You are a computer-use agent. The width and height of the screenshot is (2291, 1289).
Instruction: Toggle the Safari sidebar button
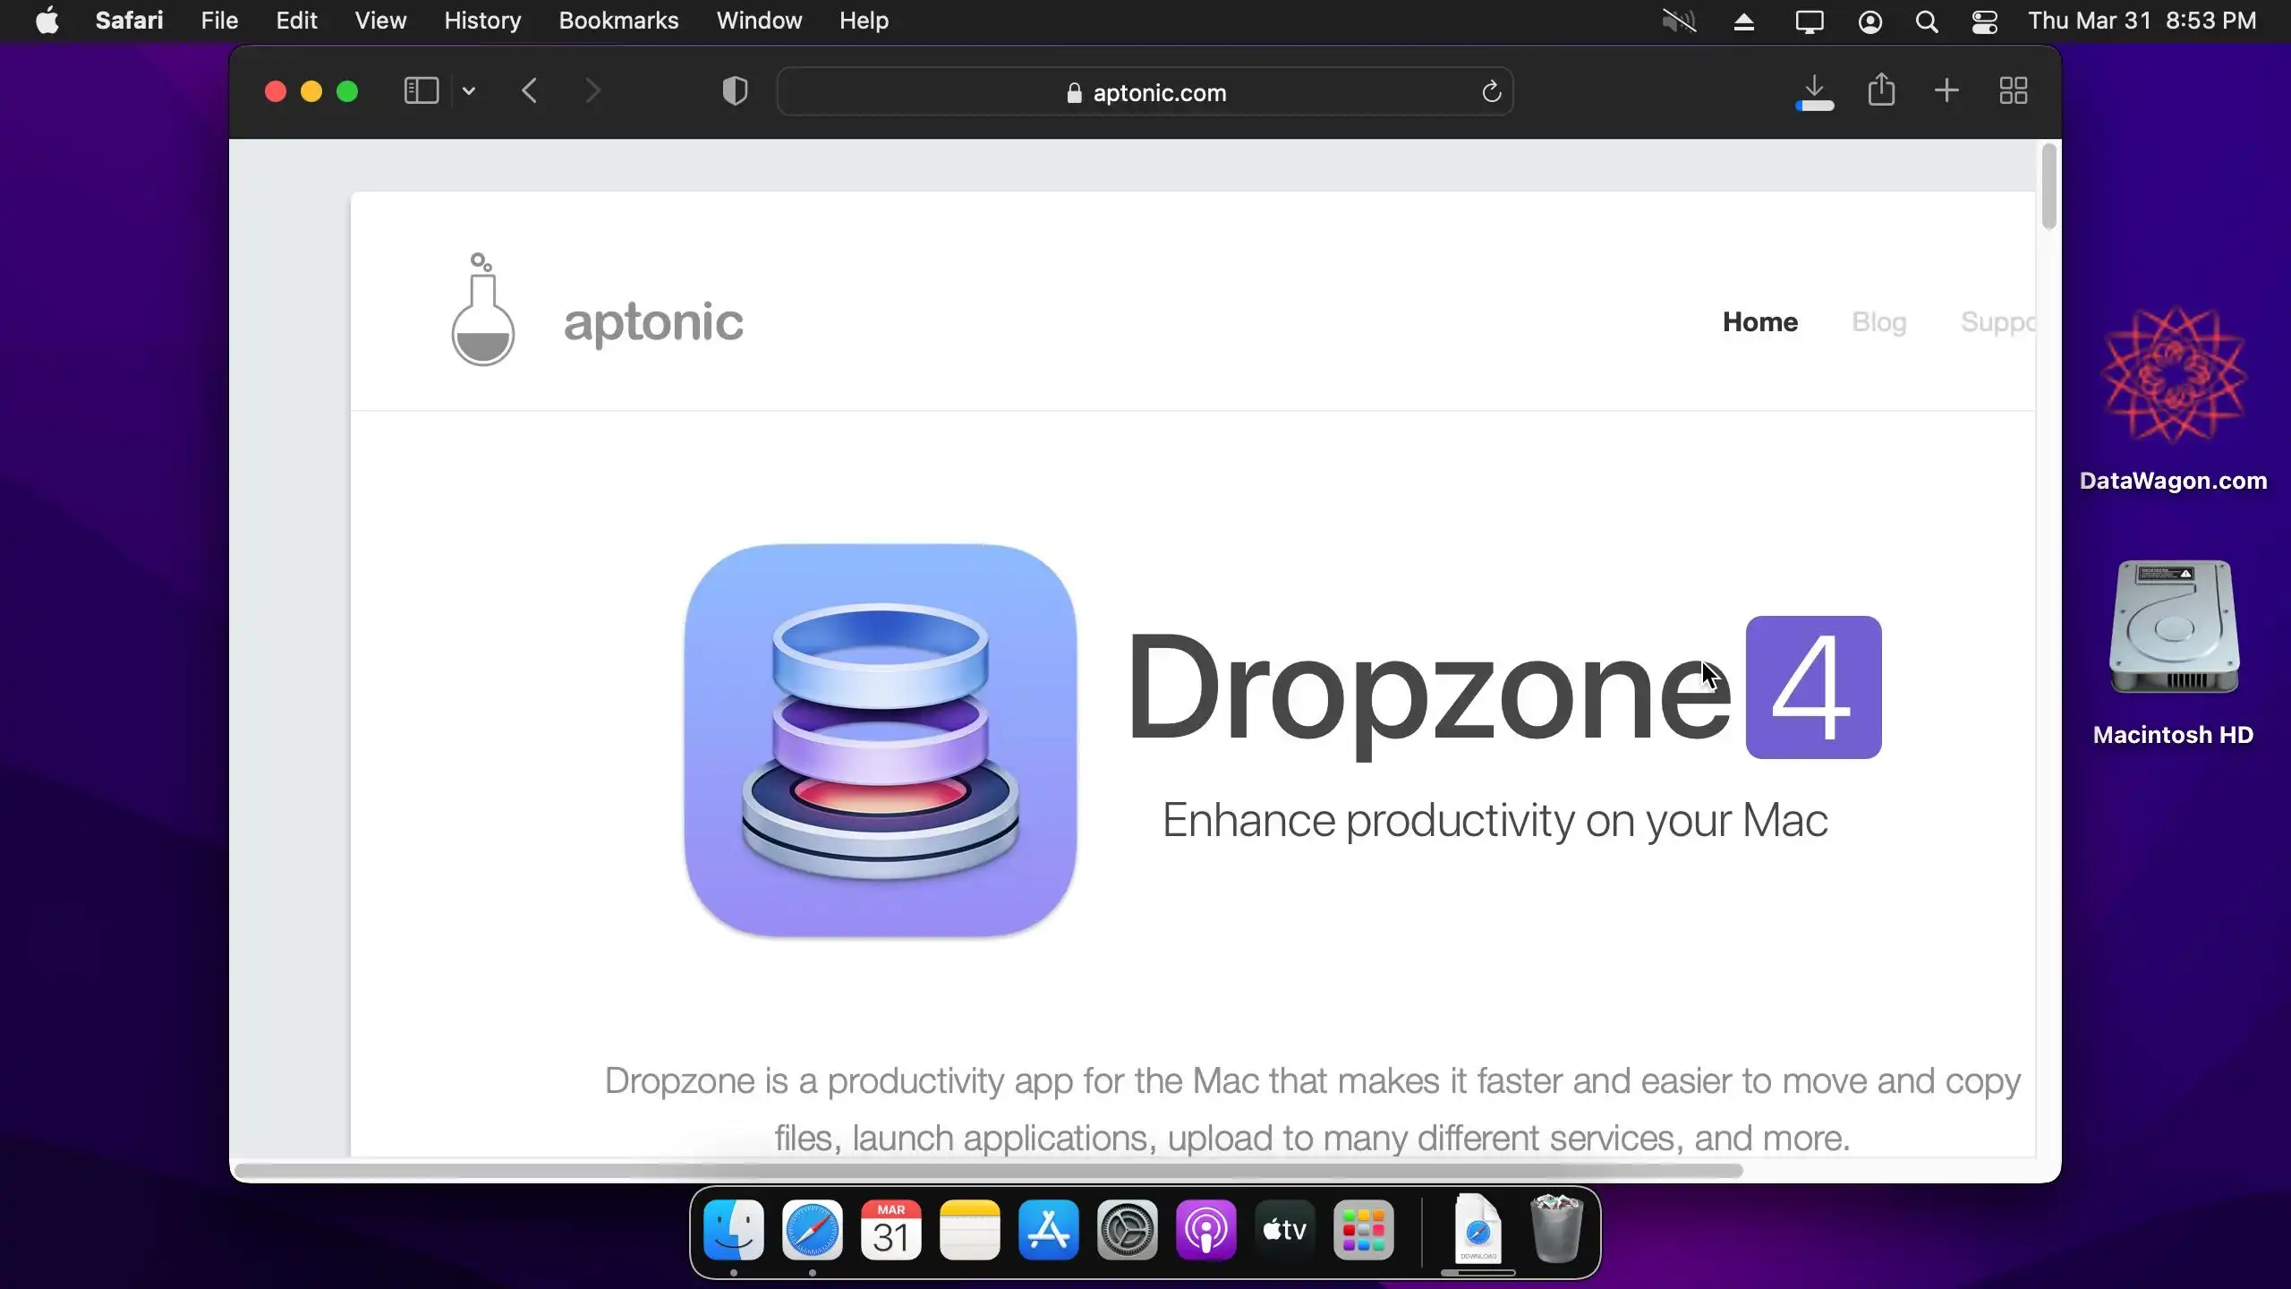[x=421, y=90]
